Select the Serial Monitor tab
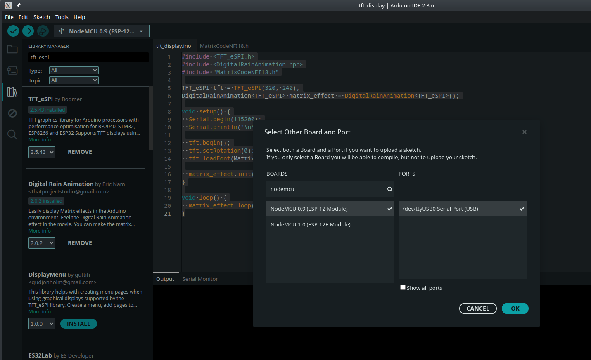591x360 pixels. tap(200, 279)
